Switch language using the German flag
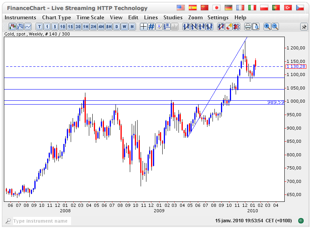This screenshot has height=230, width=311. click(x=228, y=8)
